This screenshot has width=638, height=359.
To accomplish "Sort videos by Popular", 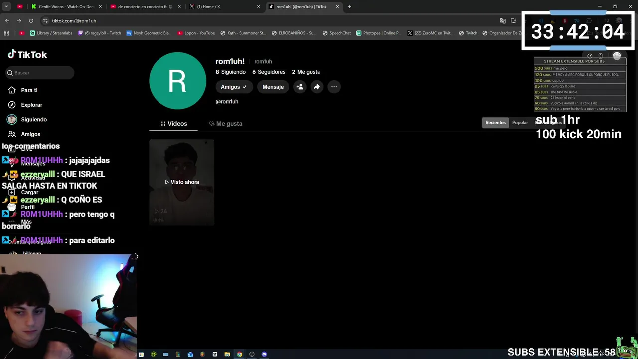I will tap(520, 122).
